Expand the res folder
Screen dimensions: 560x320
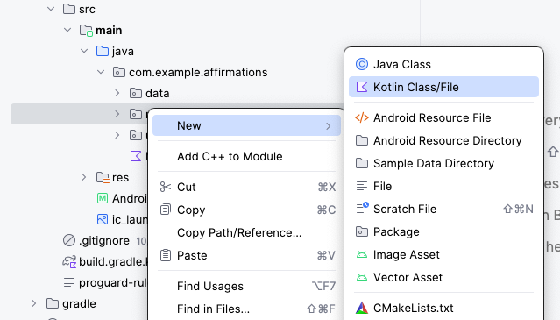coord(83,177)
